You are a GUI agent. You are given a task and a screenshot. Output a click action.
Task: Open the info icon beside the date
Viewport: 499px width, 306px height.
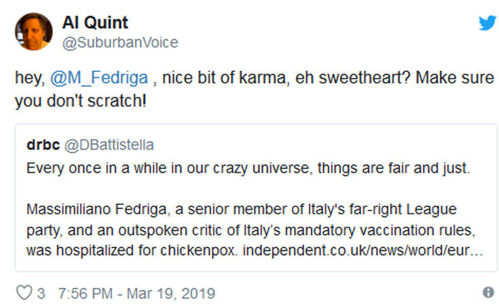click(x=487, y=292)
